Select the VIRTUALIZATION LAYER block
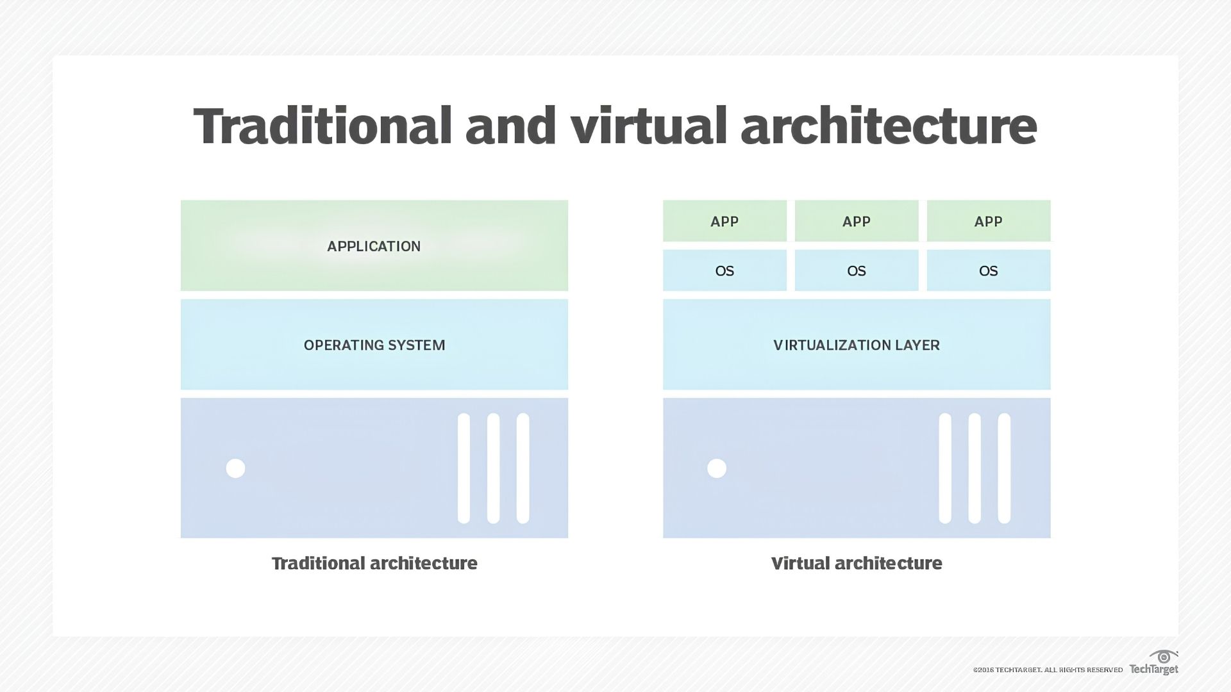Image resolution: width=1231 pixels, height=692 pixels. click(857, 345)
